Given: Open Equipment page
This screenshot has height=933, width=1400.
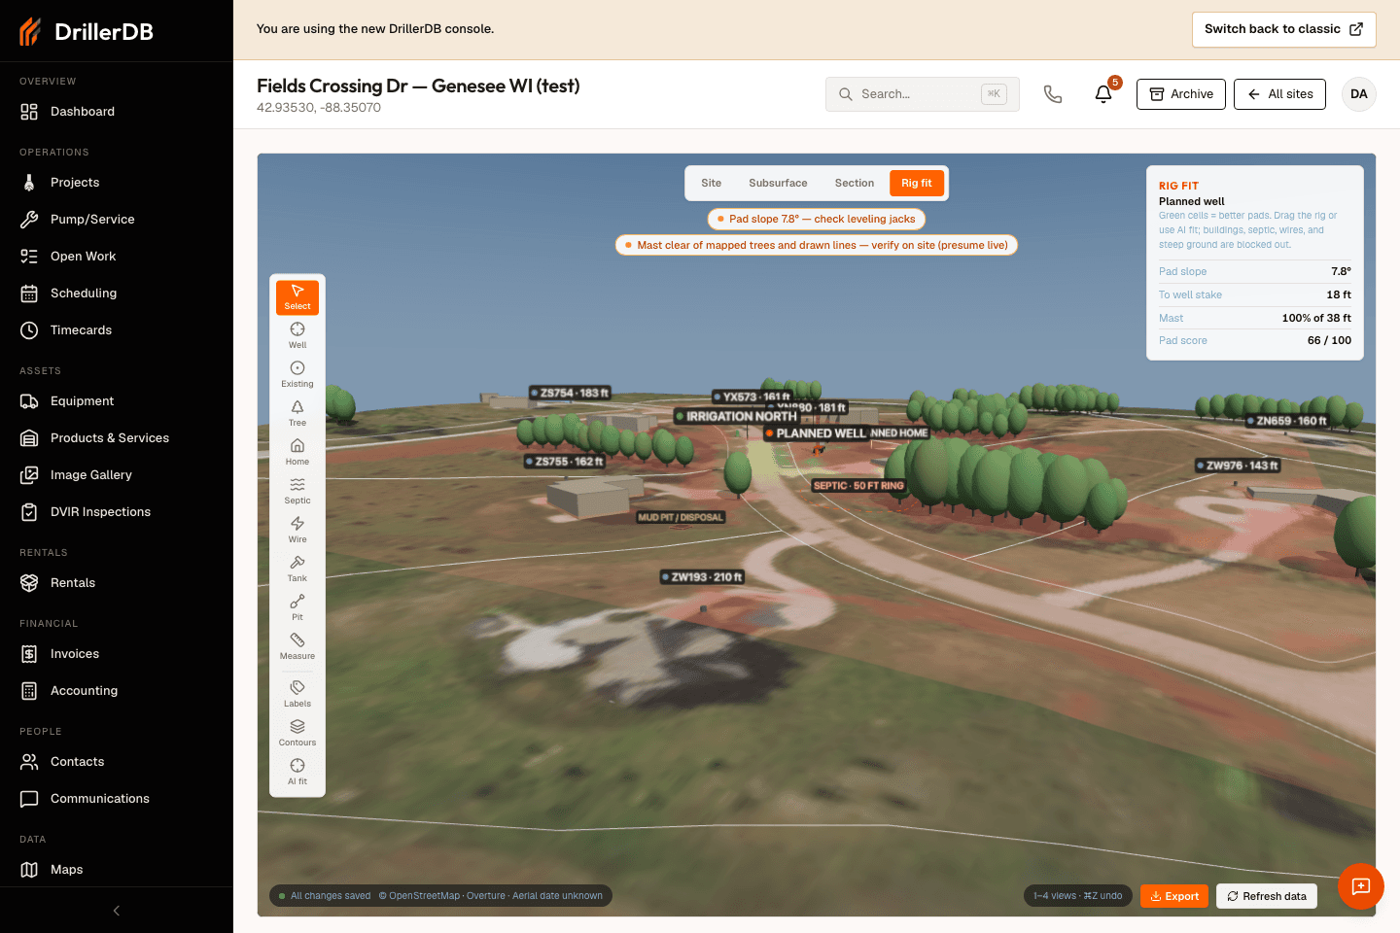Looking at the screenshot, I should pyautogui.click(x=117, y=401).
